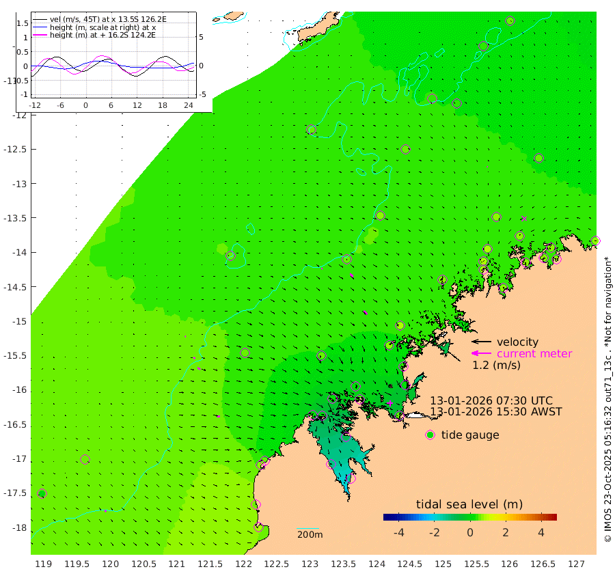
Task: Click the magenta x marker at 13.5S 126.2E
Action: tap(523, 219)
